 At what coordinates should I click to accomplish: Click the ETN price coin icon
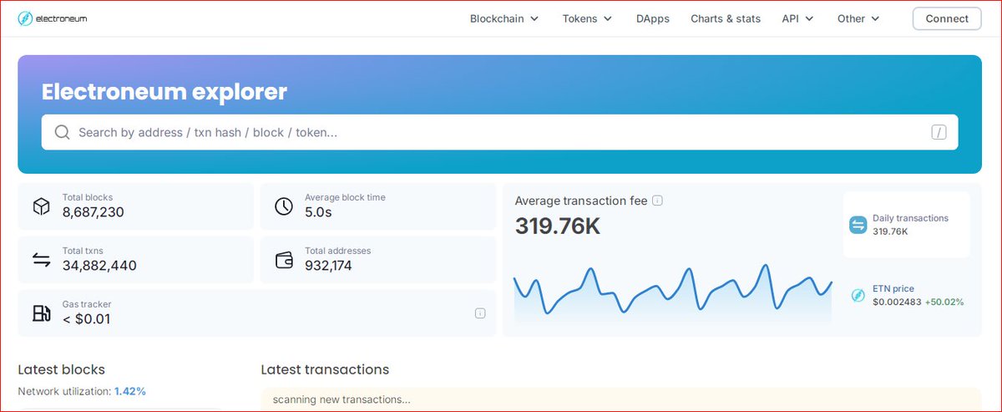pos(858,295)
